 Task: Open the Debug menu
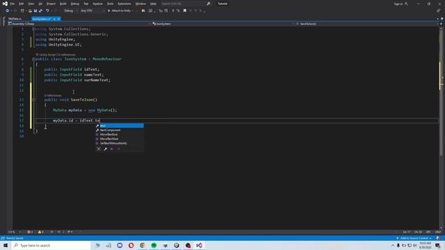(x=75, y=3)
